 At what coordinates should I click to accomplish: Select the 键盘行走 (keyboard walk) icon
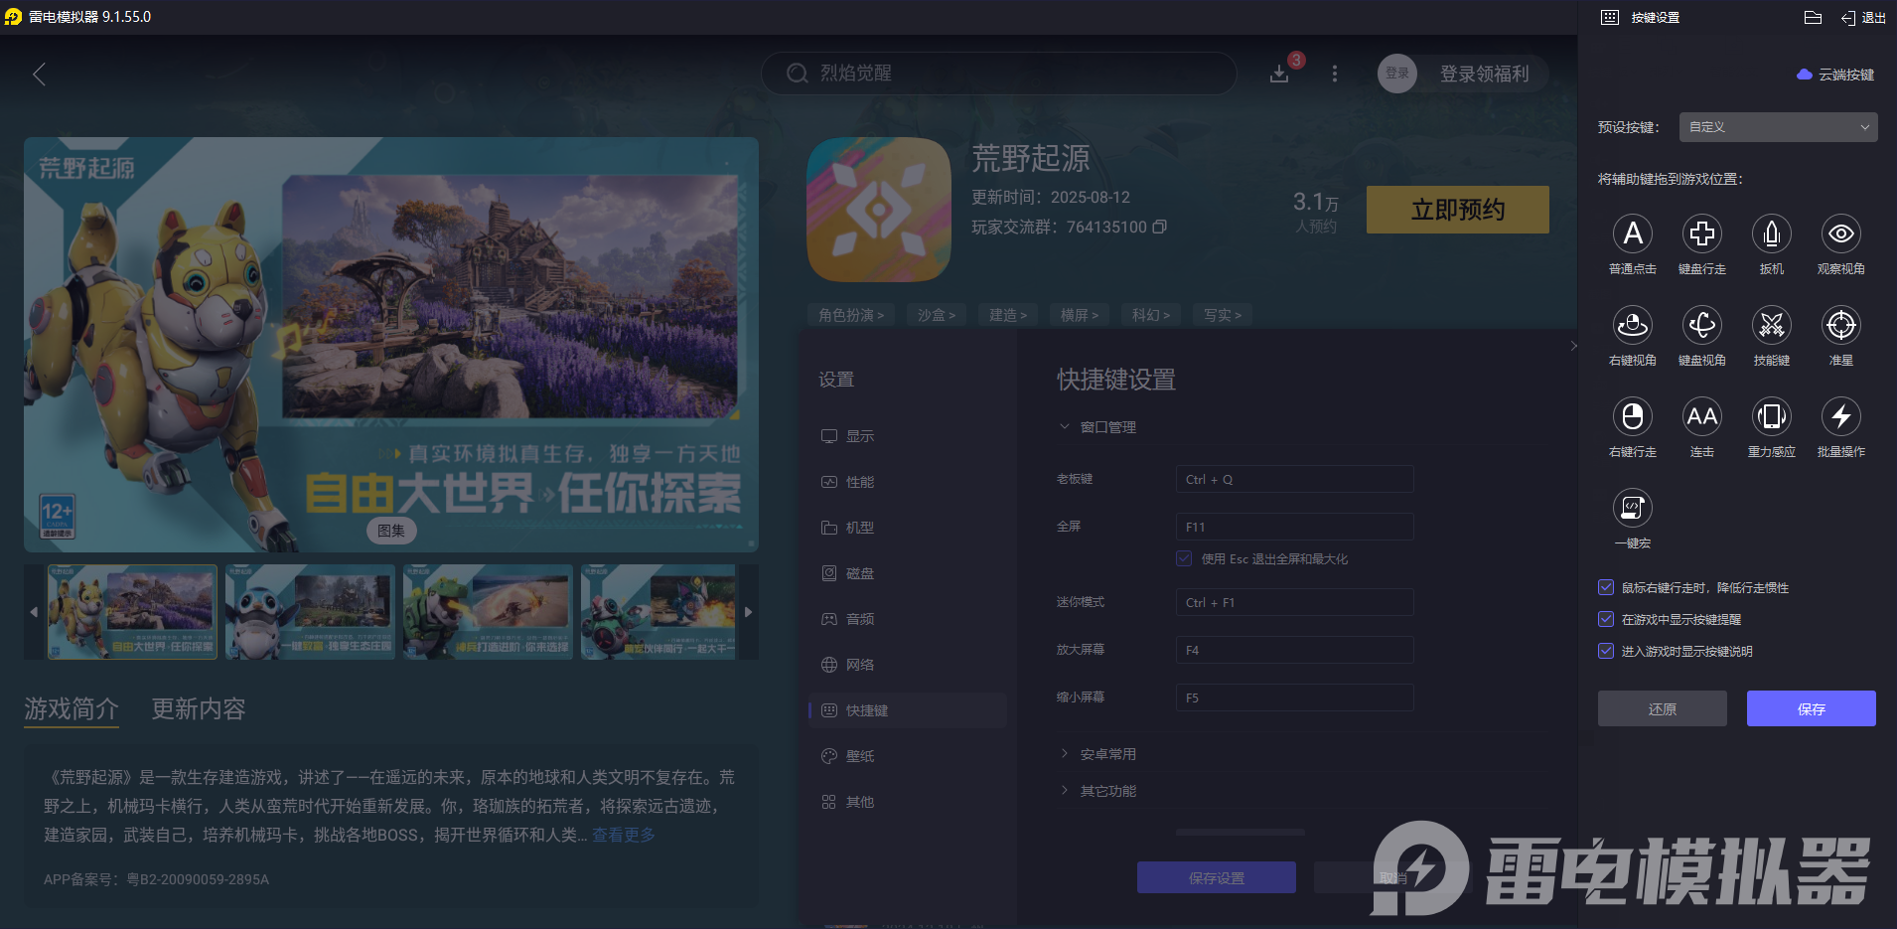[x=1701, y=234]
